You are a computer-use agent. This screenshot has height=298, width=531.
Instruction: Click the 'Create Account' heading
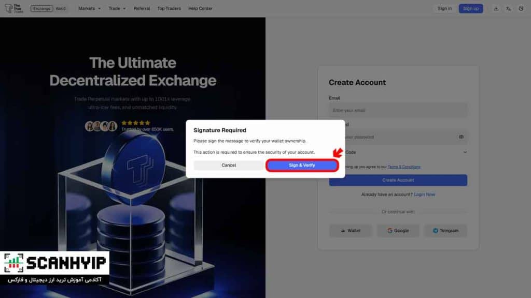pyautogui.click(x=357, y=82)
